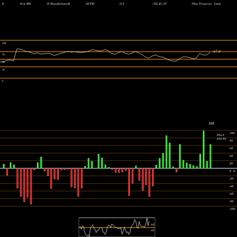Screen dimensions: 237x237
Task: Click the MR axis label -100
Action: coord(232,209)
